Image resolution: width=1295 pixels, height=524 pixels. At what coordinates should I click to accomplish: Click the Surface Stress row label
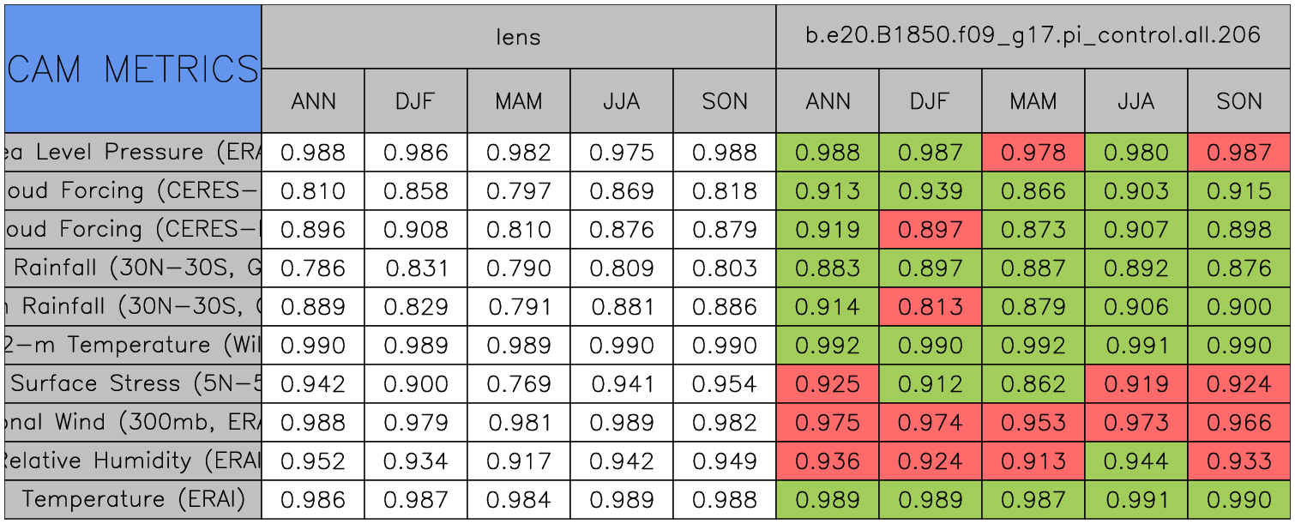(x=133, y=384)
